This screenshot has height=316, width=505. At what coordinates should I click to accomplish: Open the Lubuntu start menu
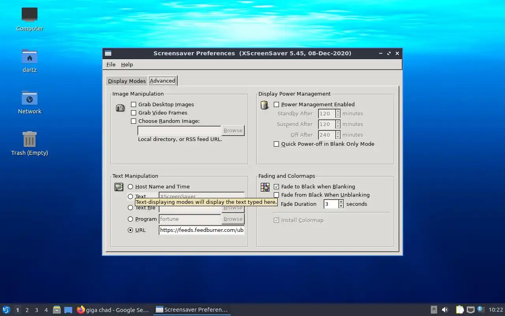coord(6,310)
